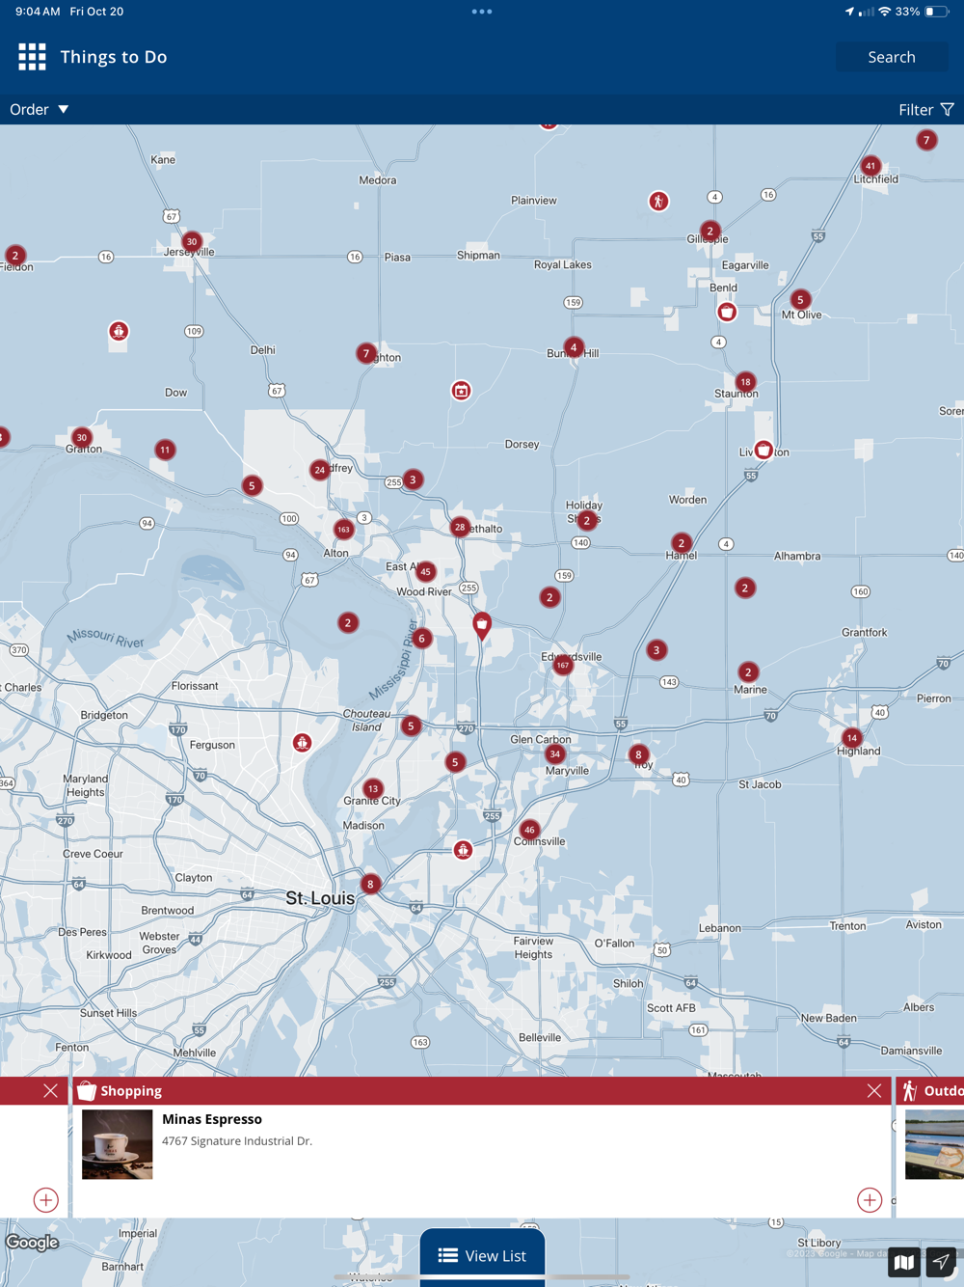Open the 18 cluster at Staunton

click(745, 382)
